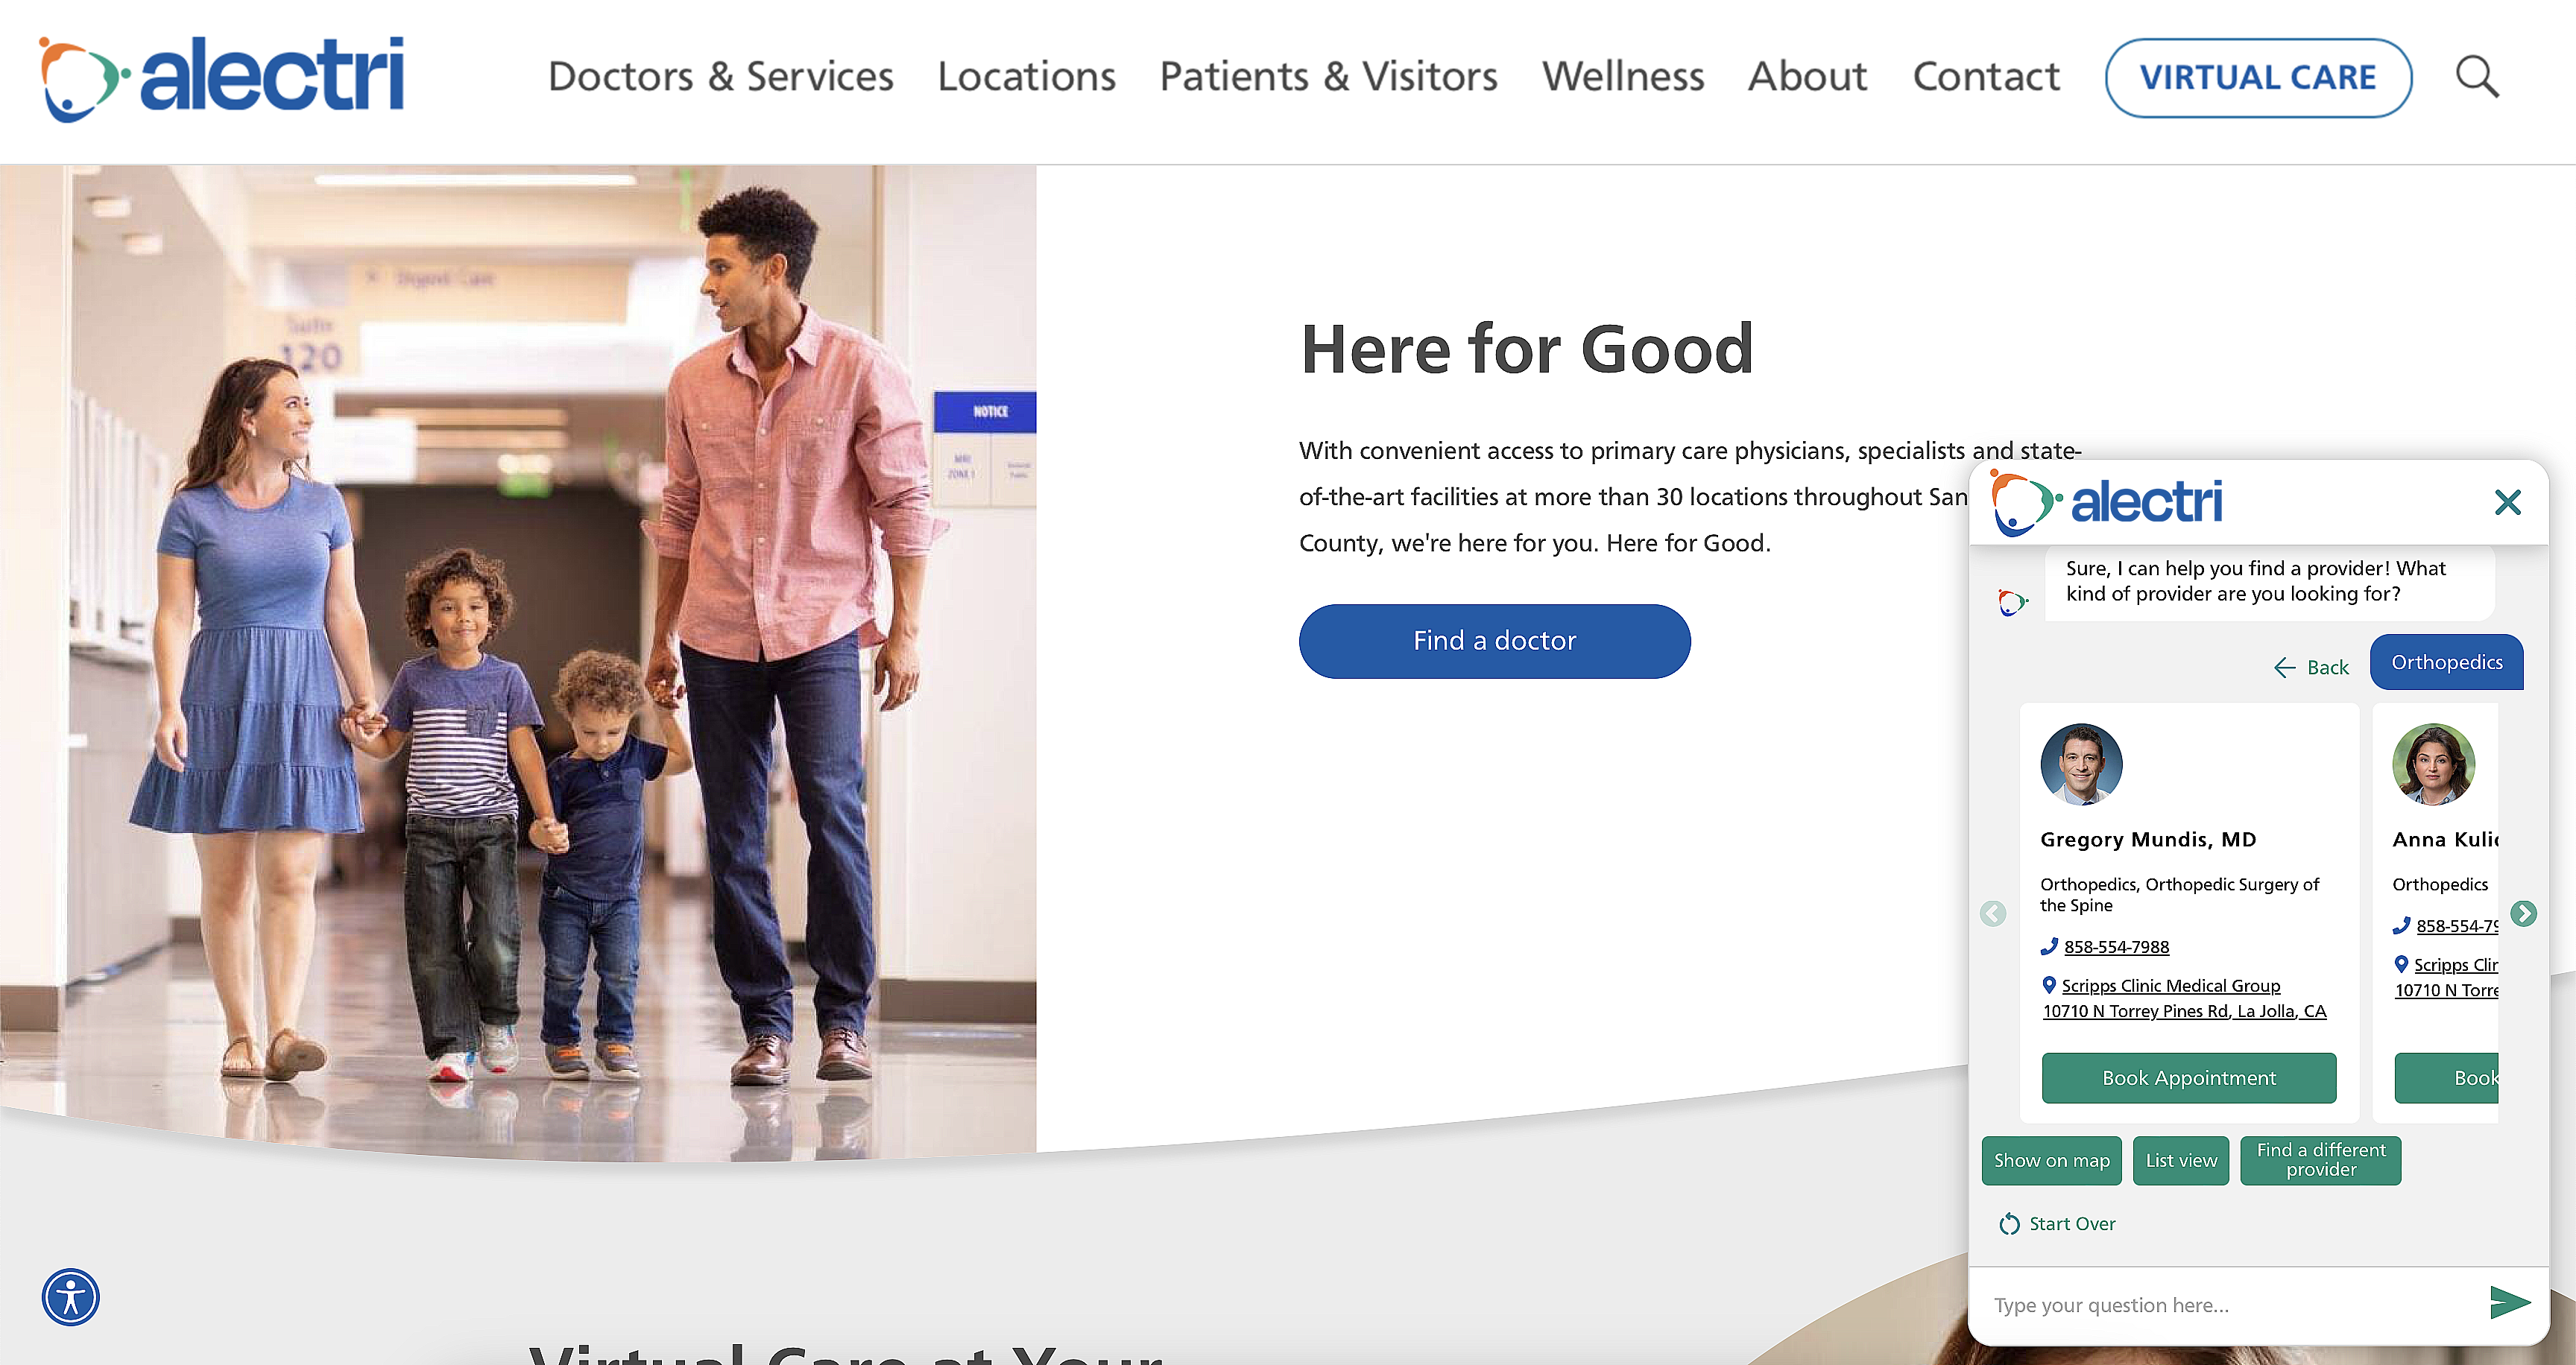
Task: Switch to List view
Action: 2180,1160
